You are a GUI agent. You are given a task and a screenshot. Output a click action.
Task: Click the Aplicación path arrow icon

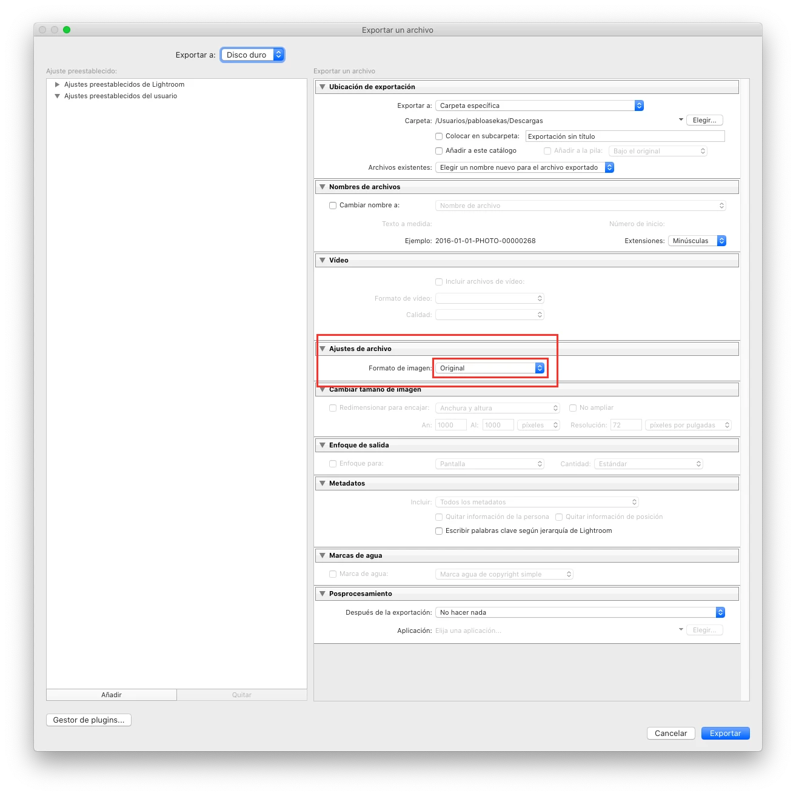point(681,630)
